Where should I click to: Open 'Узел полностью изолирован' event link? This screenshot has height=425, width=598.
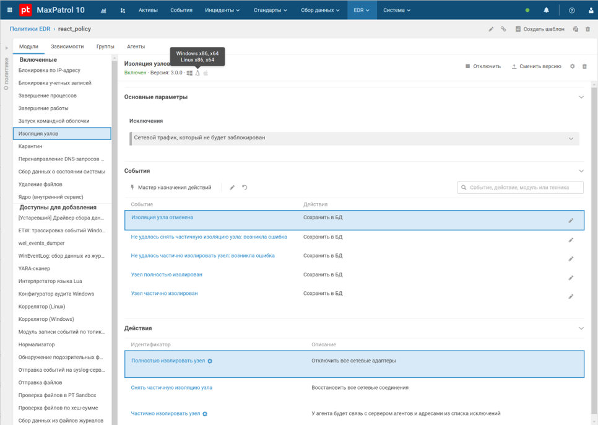167,274
